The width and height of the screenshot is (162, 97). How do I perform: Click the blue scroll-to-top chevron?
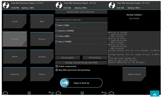tap(155, 94)
